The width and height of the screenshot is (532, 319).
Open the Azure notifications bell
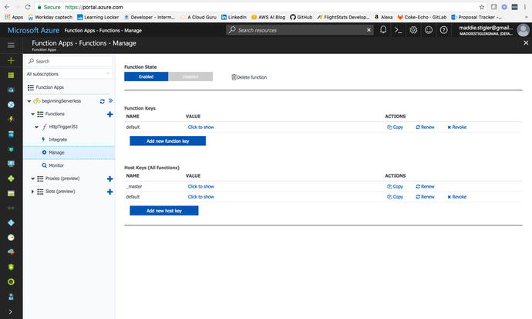[384, 30]
